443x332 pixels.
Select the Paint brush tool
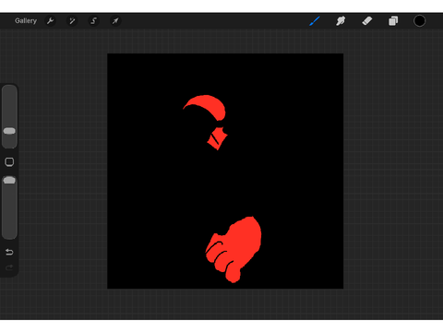[315, 21]
